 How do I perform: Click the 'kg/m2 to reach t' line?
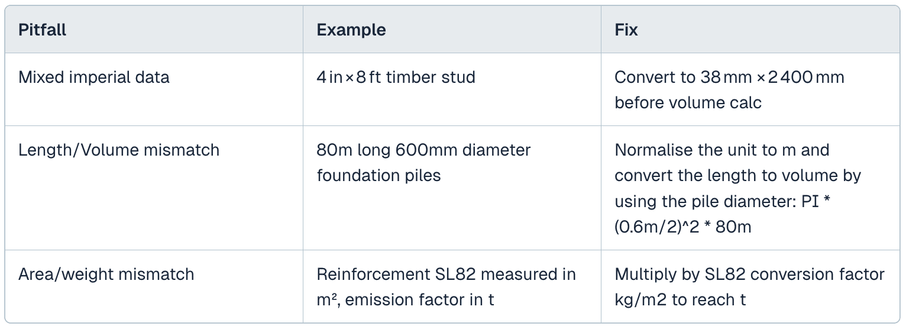(x=680, y=299)
